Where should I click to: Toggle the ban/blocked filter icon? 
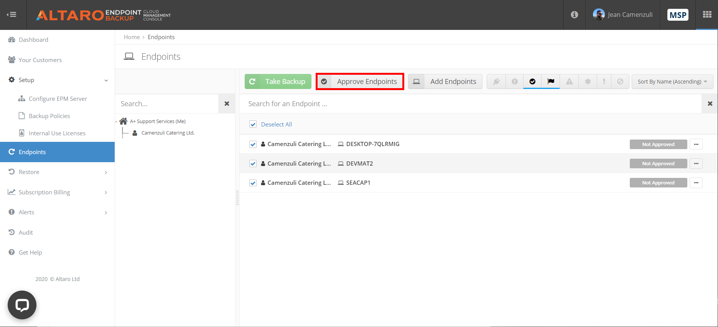coord(620,81)
